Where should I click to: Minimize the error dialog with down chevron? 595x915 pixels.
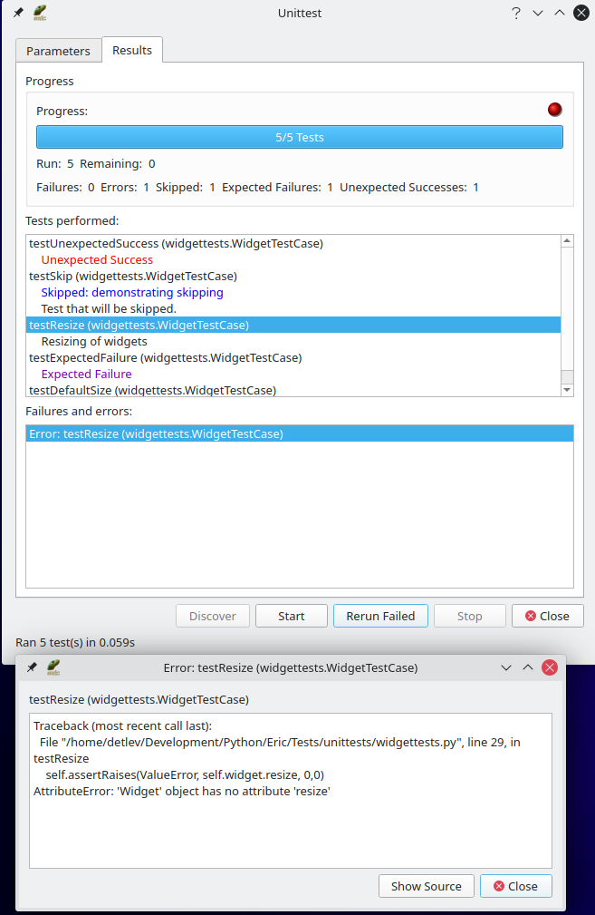click(x=506, y=667)
